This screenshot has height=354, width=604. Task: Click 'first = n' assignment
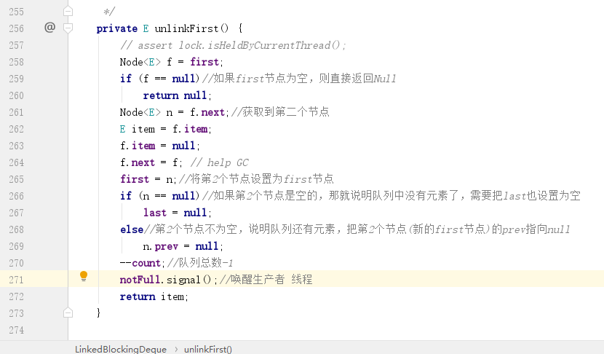tap(148, 179)
